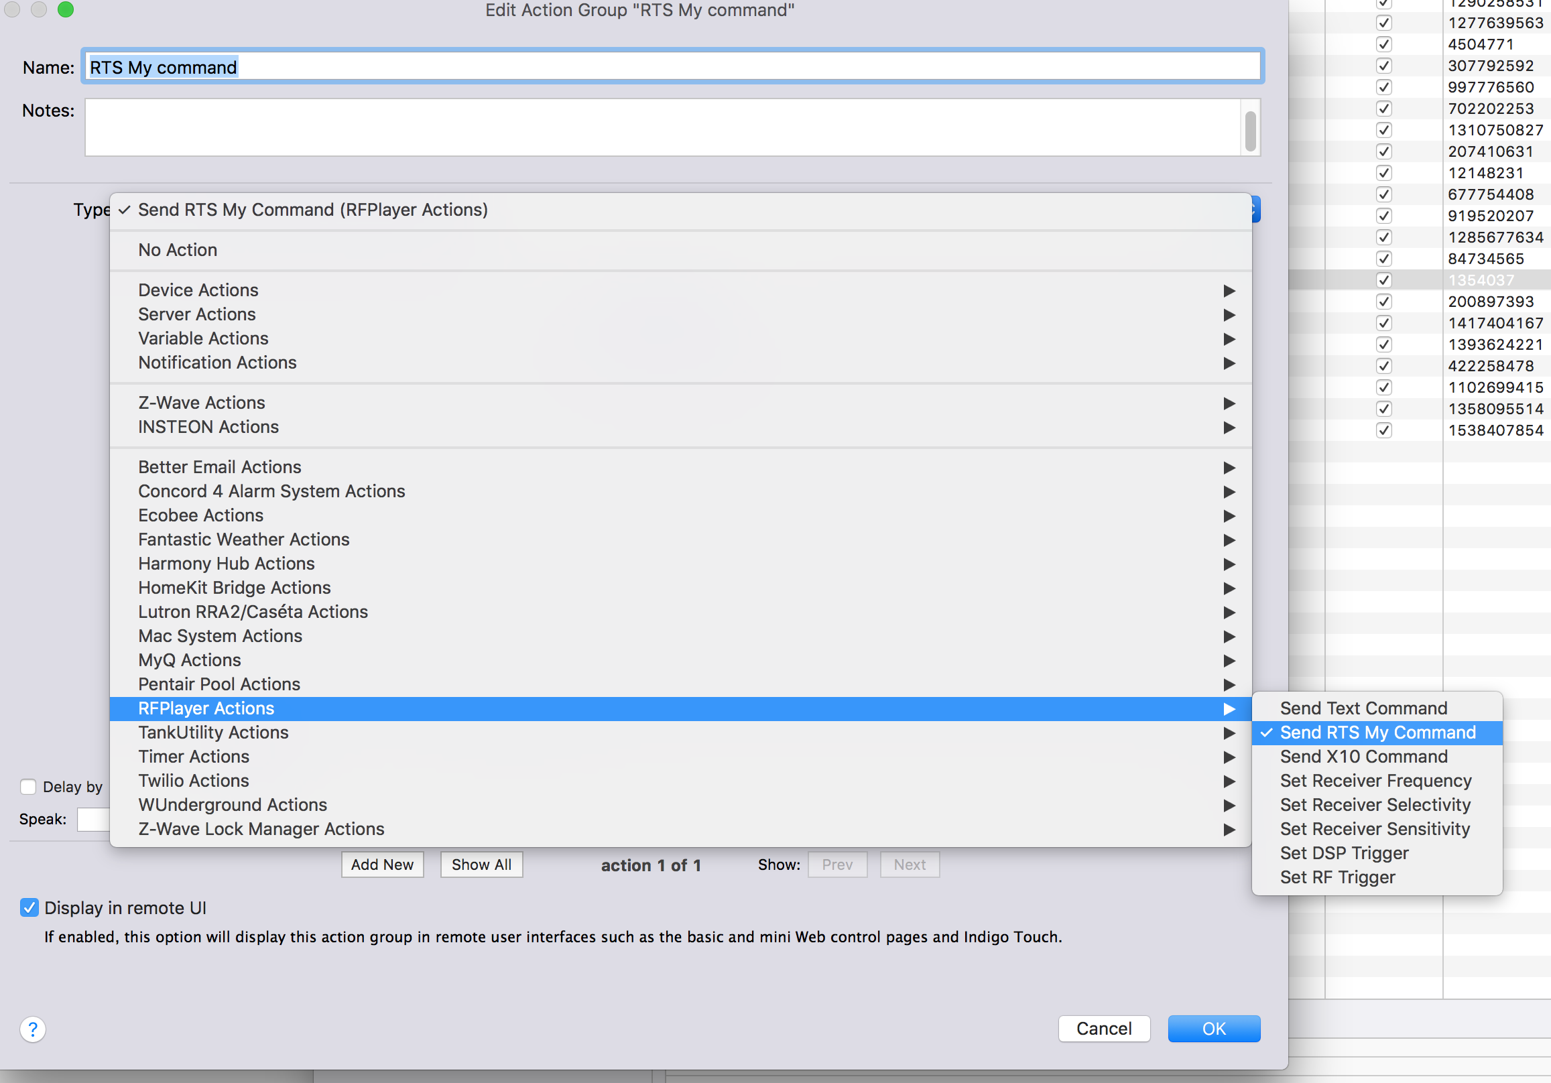Viewport: 1551px width, 1083px height.
Task: Toggle checkbox for row 1538407854
Action: [x=1384, y=430]
